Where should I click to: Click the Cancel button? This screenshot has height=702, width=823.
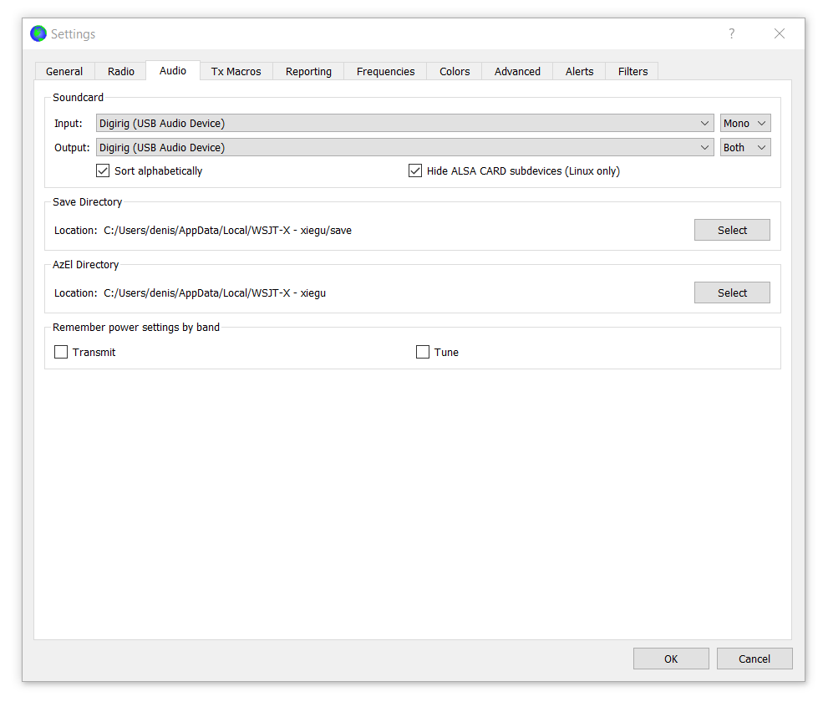pyautogui.click(x=754, y=659)
